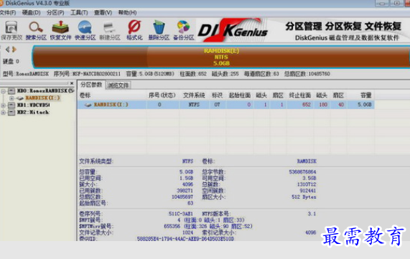Click Delete Partition (删除分区) icon
This screenshot has width=410, height=259.
point(159,31)
